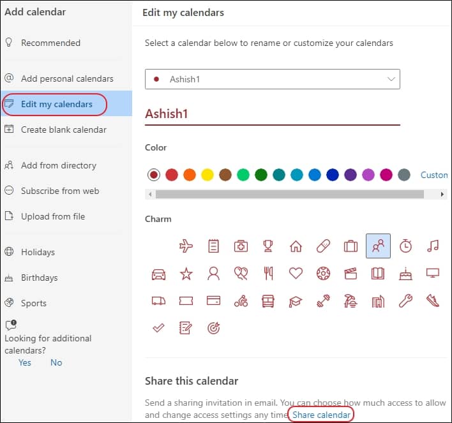Select the running shoe charm

click(x=433, y=301)
